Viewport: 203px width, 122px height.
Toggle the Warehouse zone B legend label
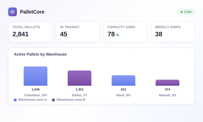tap(71, 100)
